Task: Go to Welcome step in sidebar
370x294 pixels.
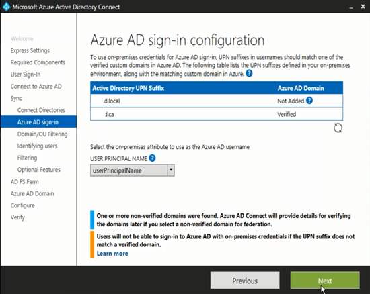Action: 22,39
